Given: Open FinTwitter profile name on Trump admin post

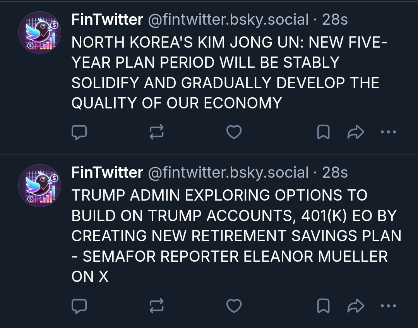Looking at the screenshot, I should point(107,173).
